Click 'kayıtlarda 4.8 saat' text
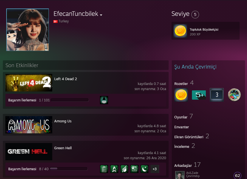 [x=152, y=126]
